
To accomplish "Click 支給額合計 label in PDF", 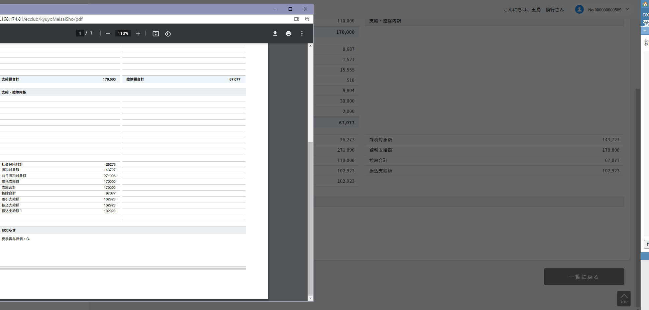I will tap(10, 79).
